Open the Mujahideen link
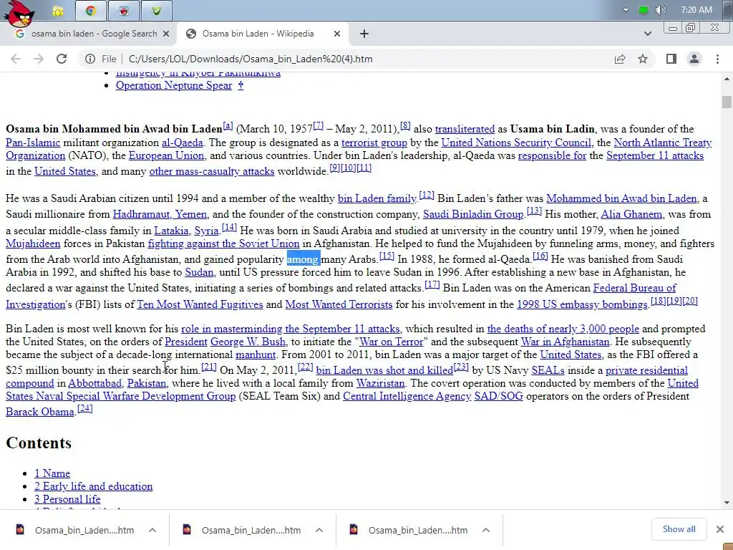This screenshot has width=733, height=550. (x=33, y=243)
